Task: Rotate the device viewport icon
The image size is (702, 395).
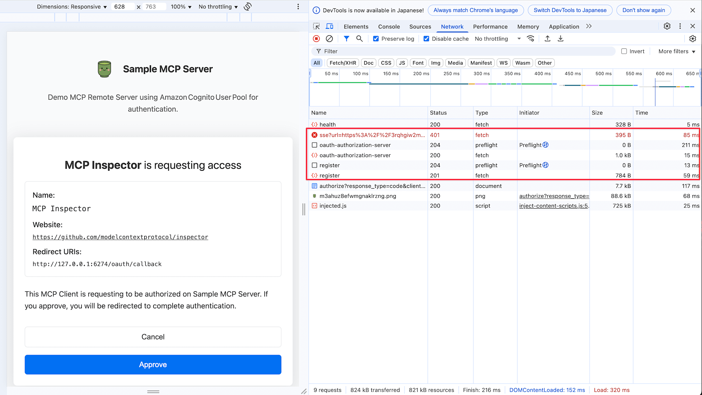Action: (x=248, y=7)
